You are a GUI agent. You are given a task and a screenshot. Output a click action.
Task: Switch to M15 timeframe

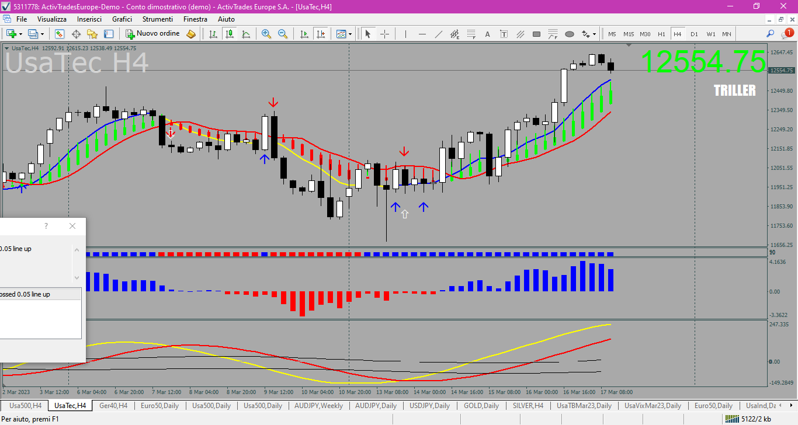(x=629, y=34)
